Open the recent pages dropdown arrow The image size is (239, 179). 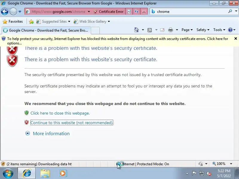coord(20,12)
